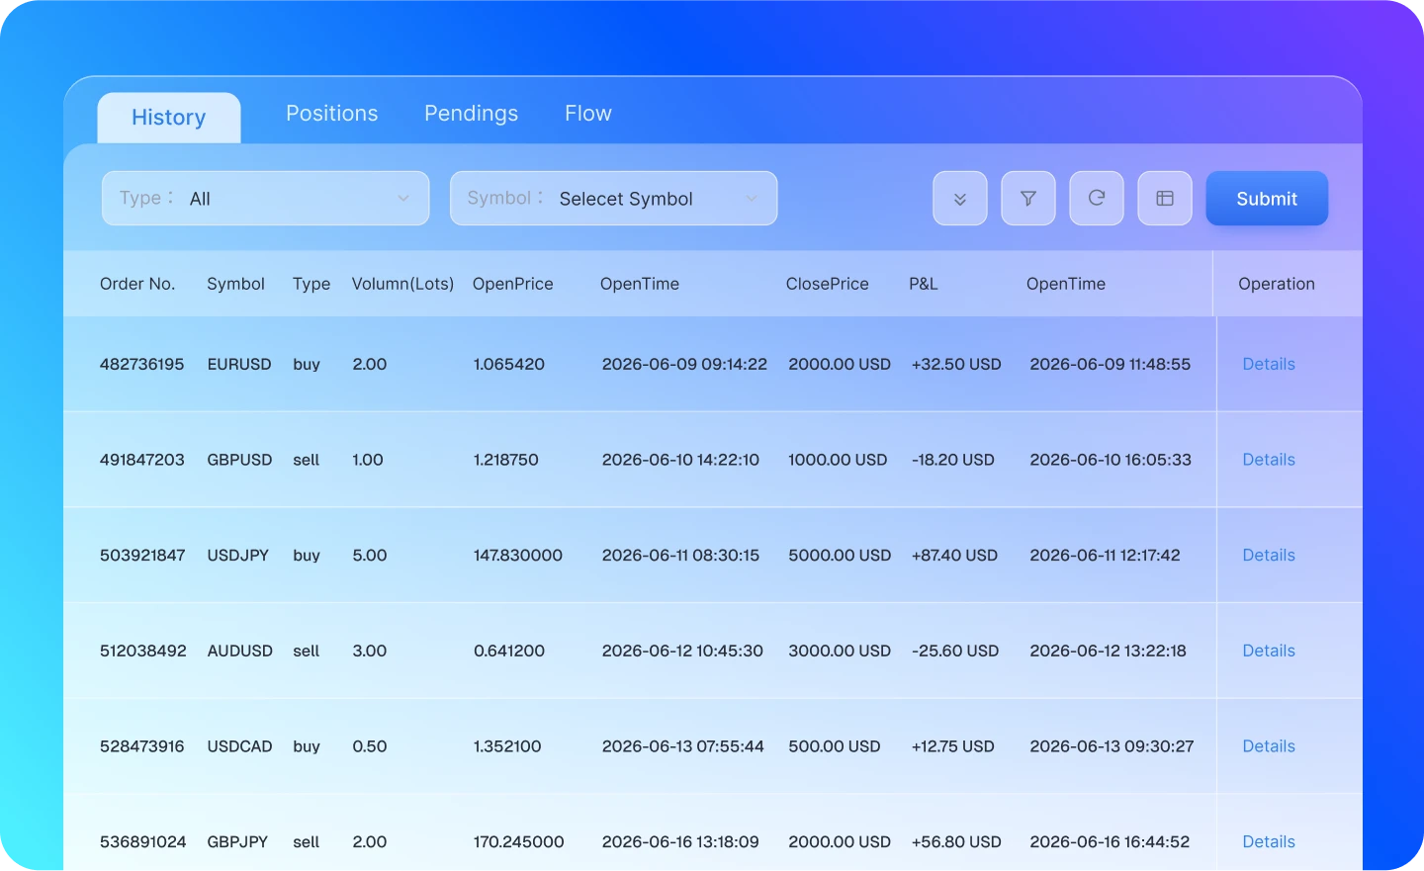This screenshot has height=871, width=1424.
Task: Go to the Flow tab
Action: 588,114
